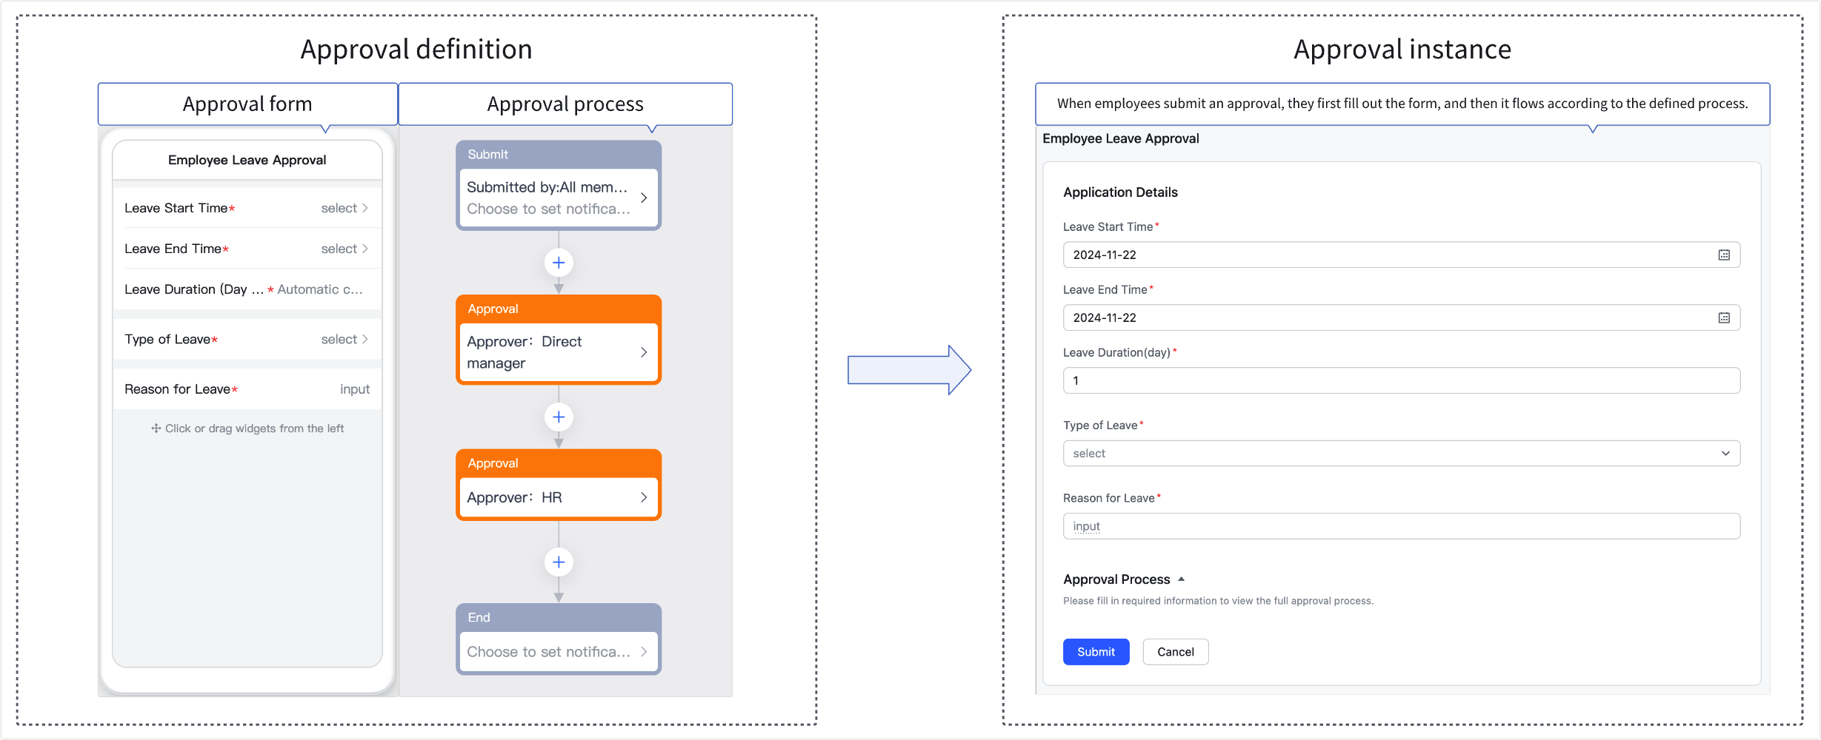1821x740 pixels.
Task: Click the plus icon above the End node
Action: (x=559, y=562)
